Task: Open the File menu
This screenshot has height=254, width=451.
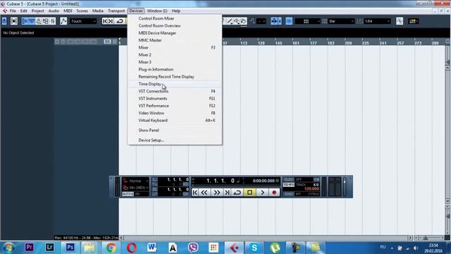Action: (x=13, y=11)
